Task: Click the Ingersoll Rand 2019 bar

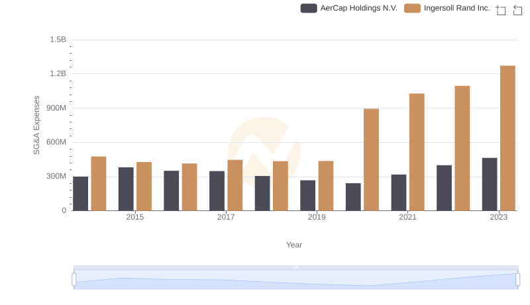Action: click(326, 186)
